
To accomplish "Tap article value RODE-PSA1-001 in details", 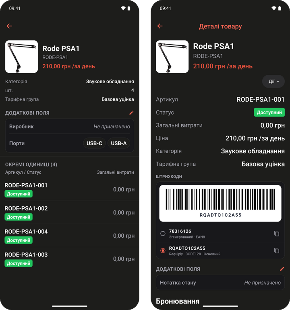I will pyautogui.click(x=261, y=99).
